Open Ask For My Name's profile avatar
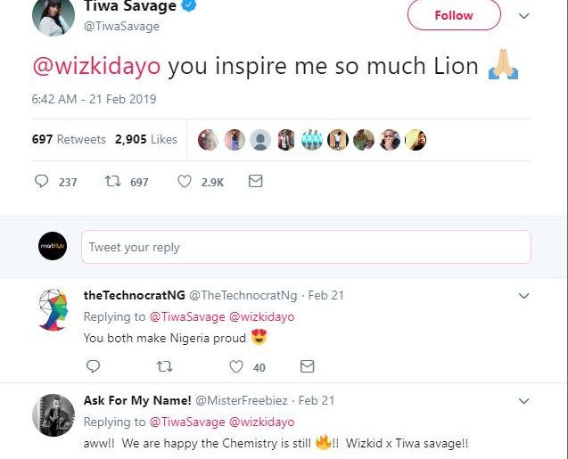The width and height of the screenshot is (568, 459). pyautogui.click(x=54, y=414)
